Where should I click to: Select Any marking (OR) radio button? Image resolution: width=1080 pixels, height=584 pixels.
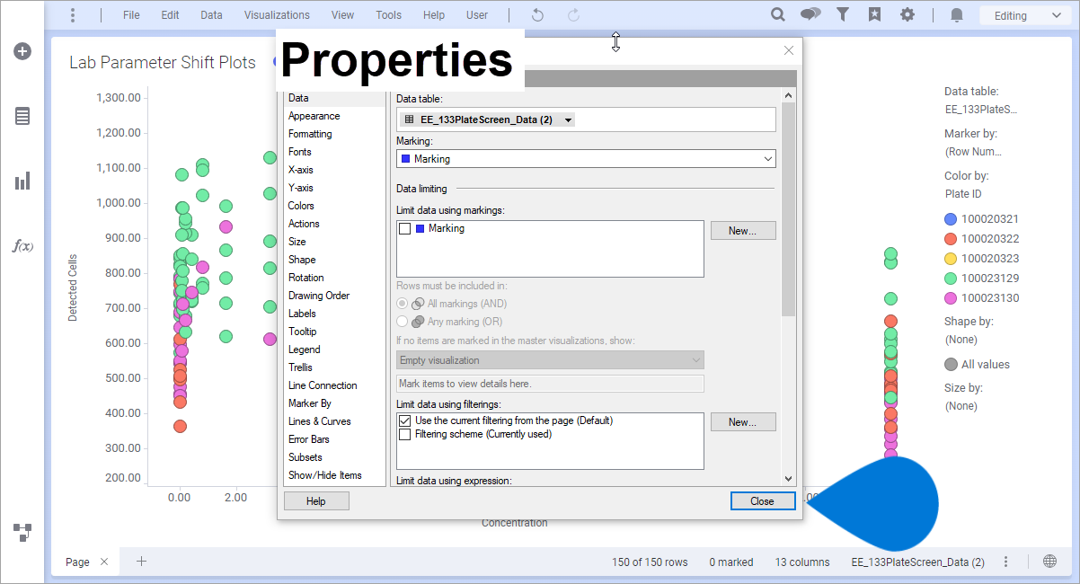pyautogui.click(x=403, y=321)
